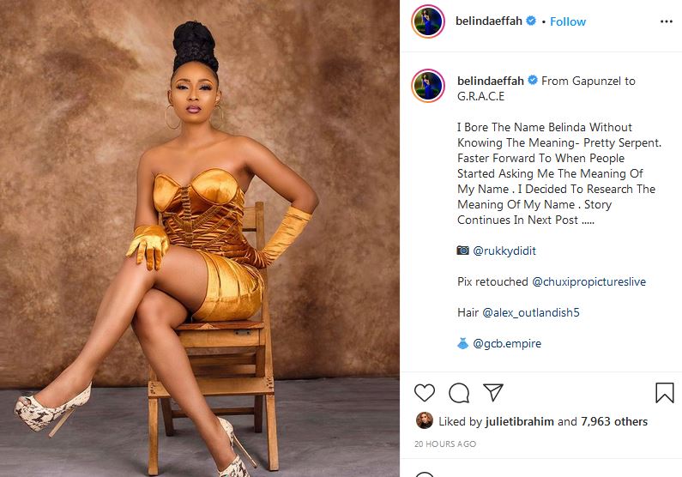
Task: Open caption author belindaeffah username
Action: point(490,81)
